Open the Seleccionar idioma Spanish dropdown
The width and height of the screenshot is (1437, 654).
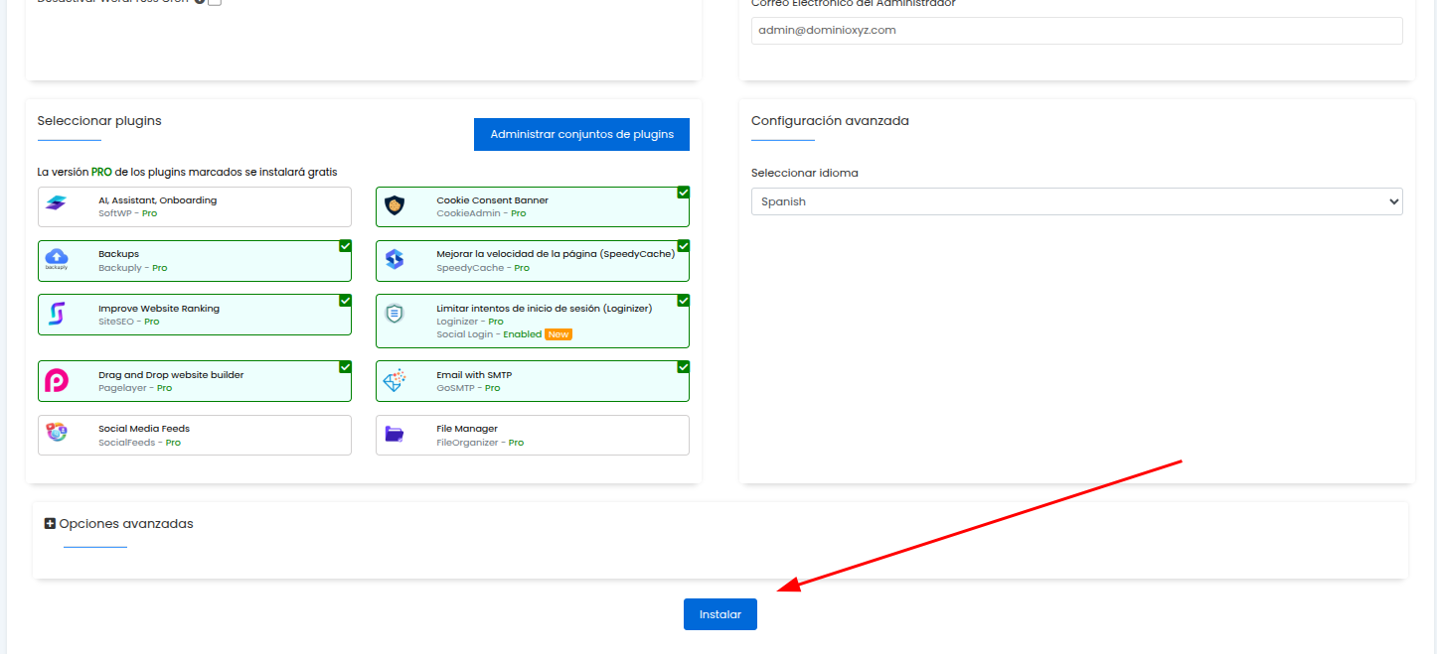(1076, 201)
